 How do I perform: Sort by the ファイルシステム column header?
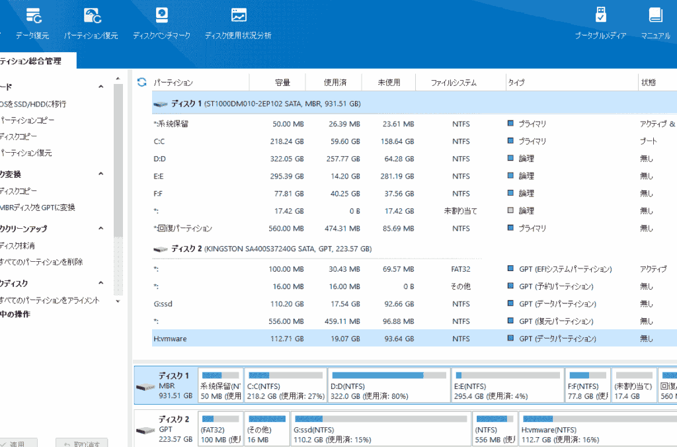tap(453, 83)
